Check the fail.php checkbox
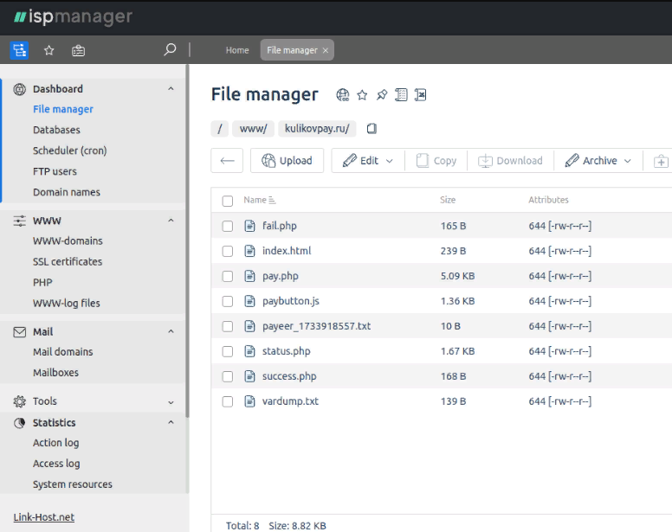The height and width of the screenshot is (532, 672). click(x=228, y=226)
